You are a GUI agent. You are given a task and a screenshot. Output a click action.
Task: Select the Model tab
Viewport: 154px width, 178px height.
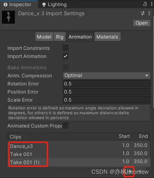(x=44, y=37)
